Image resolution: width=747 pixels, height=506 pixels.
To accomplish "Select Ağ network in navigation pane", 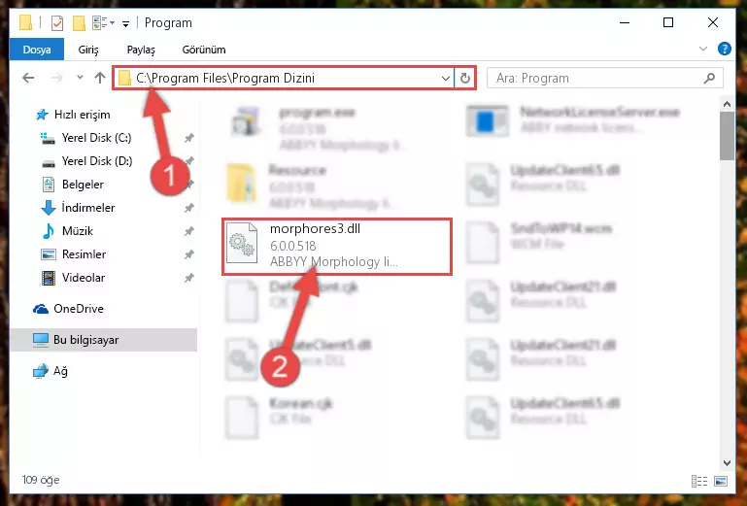I will click(51, 371).
